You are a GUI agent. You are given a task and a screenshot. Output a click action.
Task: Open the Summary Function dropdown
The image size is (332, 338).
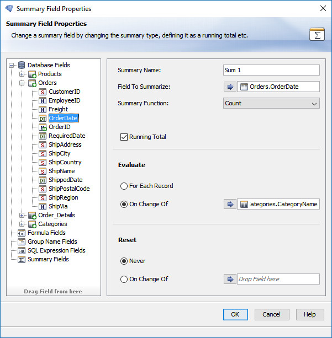[x=271, y=103]
